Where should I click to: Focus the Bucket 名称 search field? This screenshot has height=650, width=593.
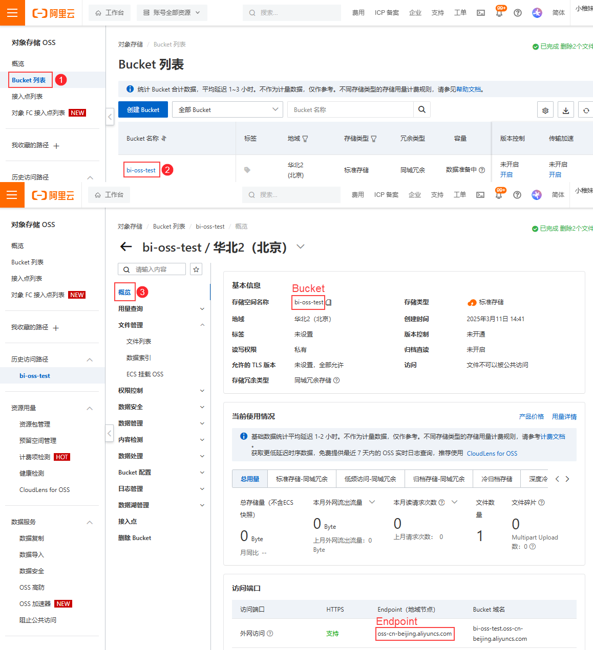pos(350,109)
